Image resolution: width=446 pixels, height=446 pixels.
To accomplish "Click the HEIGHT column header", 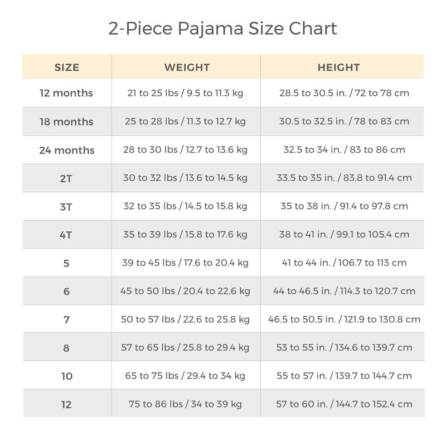I will pyautogui.click(x=338, y=68).
